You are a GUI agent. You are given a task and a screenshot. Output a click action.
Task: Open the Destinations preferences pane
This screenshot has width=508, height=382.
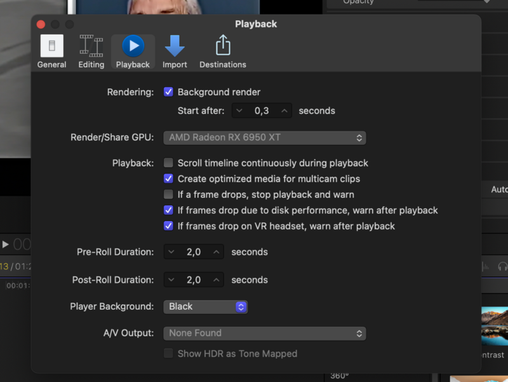[223, 51]
